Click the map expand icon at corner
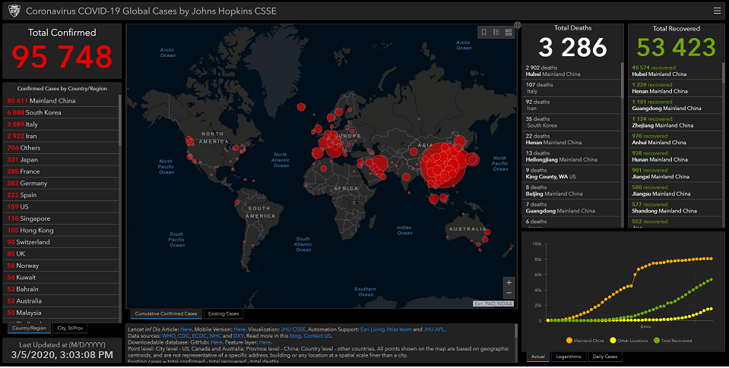Viewport: 729px width, 368px height. click(x=518, y=25)
